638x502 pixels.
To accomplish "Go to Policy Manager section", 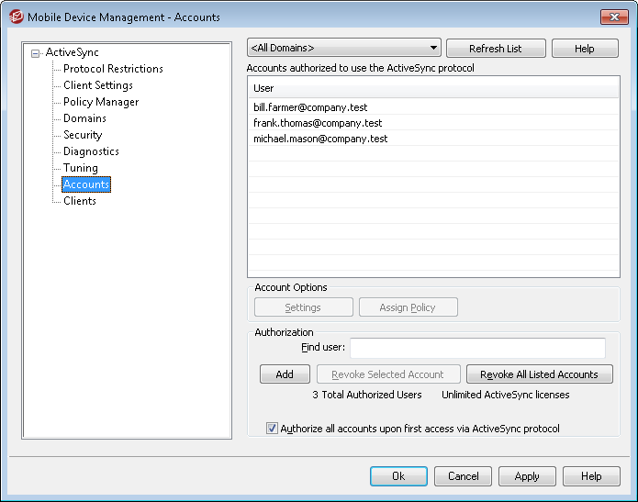I will pyautogui.click(x=101, y=102).
